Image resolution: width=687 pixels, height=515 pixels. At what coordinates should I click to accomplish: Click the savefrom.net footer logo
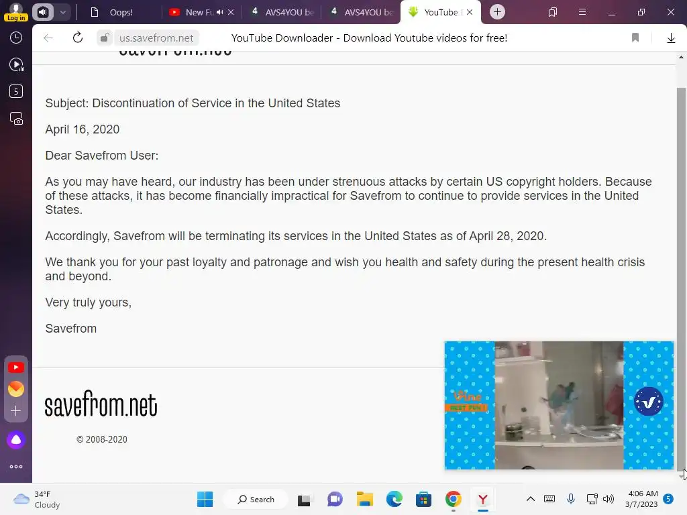[101, 403]
